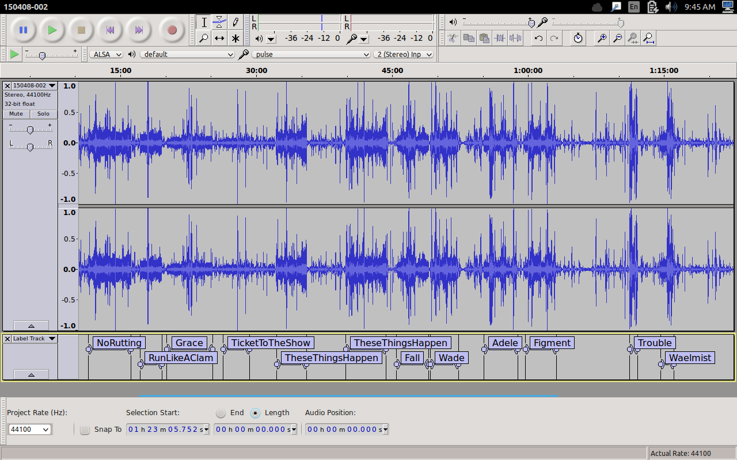The width and height of the screenshot is (737, 460).
Task: Click the Zoom In magnifier
Action: coord(602,39)
